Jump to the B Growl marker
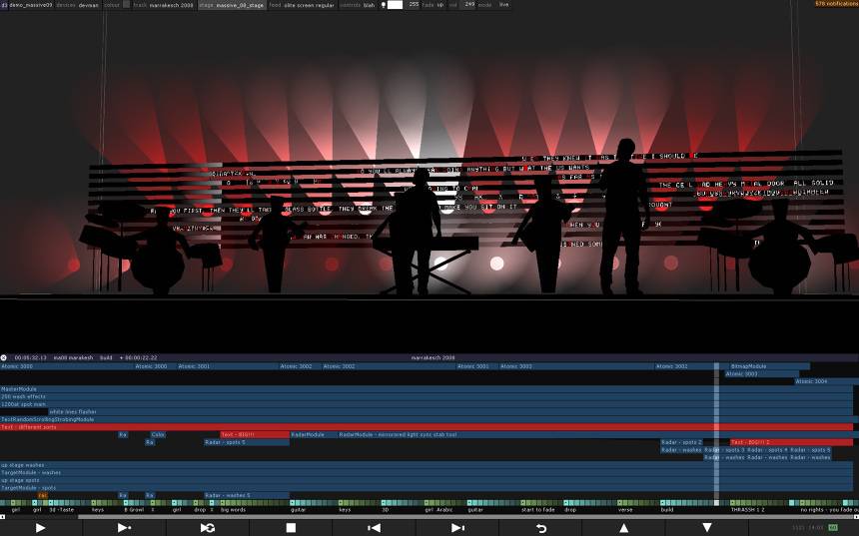 click(134, 510)
